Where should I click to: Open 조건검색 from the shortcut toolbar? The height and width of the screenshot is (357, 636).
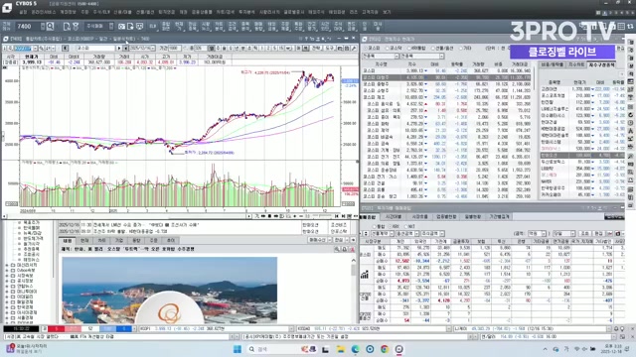coord(232,27)
